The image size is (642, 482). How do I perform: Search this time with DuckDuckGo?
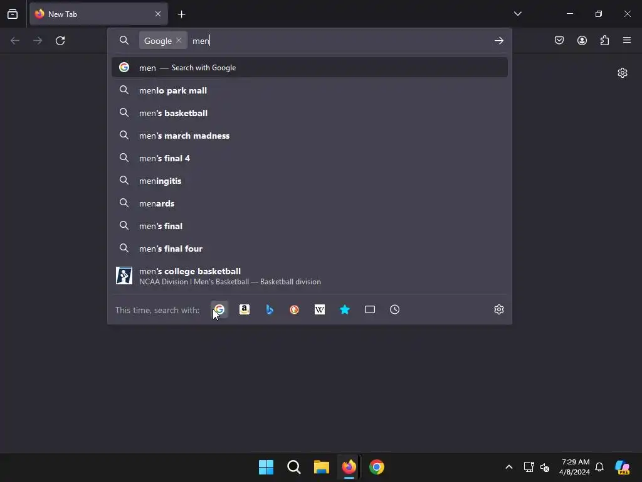coord(295,309)
